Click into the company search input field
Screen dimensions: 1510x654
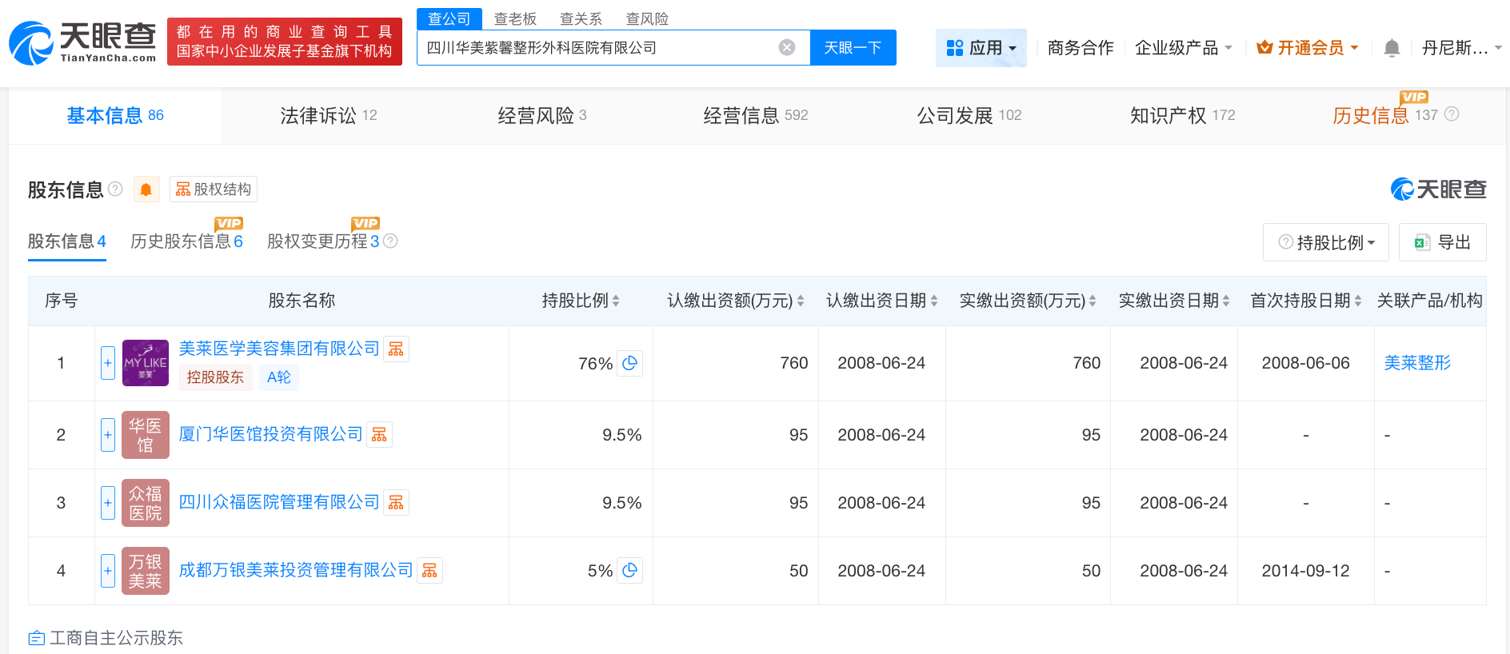click(596, 48)
